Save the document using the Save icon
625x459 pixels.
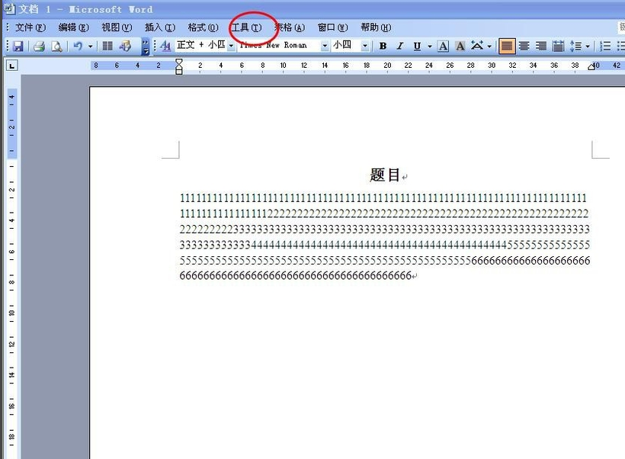(x=17, y=46)
